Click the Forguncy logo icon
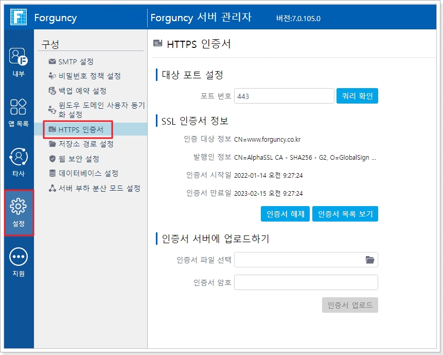 (x=19, y=17)
